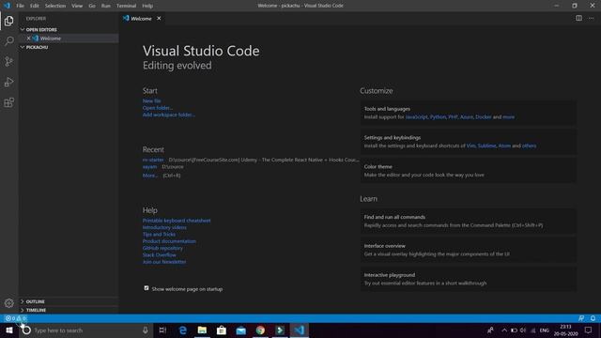Click the Color theme customize card
The width and height of the screenshot is (601, 338).
tap(468, 171)
